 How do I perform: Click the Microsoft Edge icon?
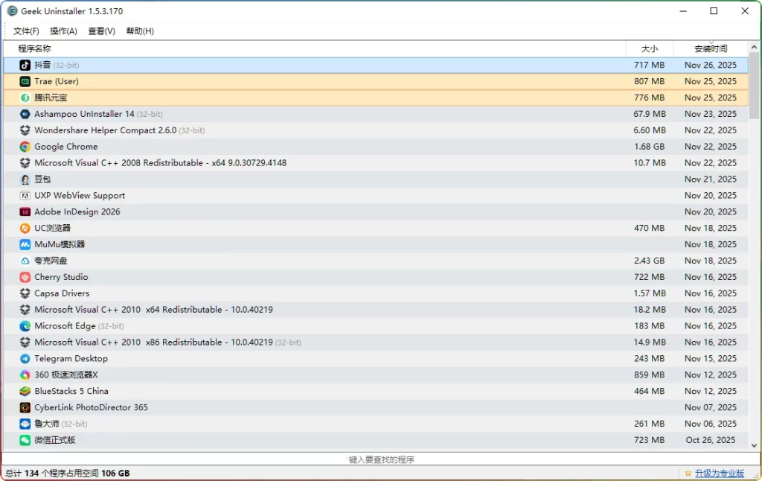(23, 325)
